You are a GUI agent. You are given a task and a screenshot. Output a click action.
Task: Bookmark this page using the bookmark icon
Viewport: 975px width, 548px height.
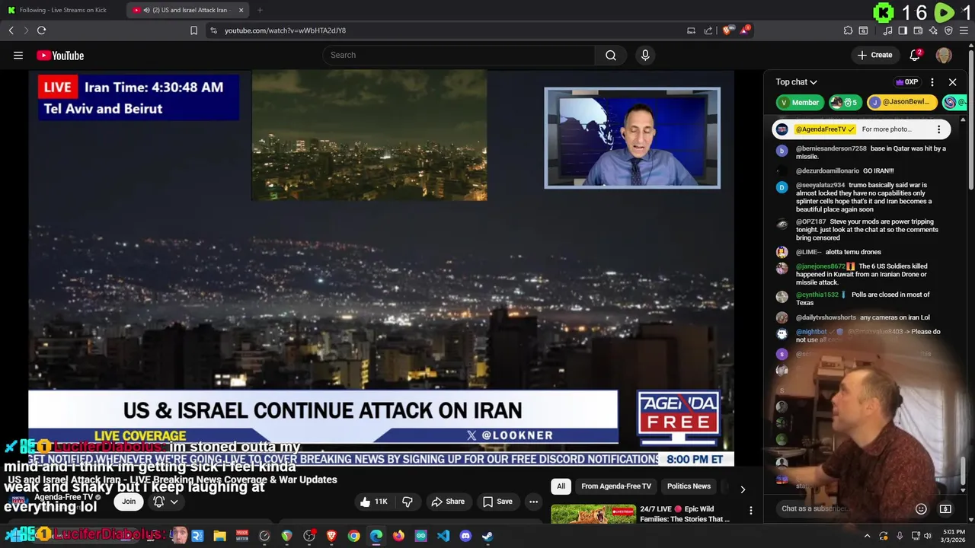tap(193, 30)
